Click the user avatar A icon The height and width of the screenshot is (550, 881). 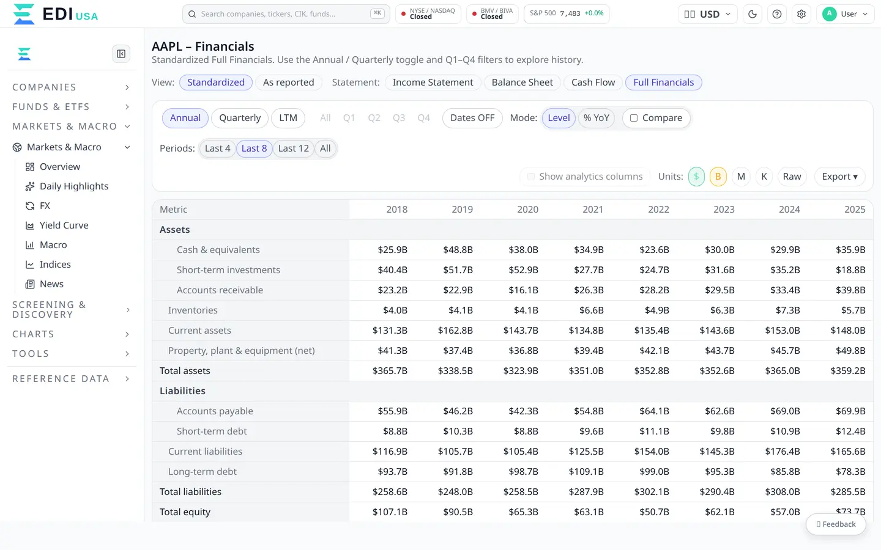(x=830, y=13)
